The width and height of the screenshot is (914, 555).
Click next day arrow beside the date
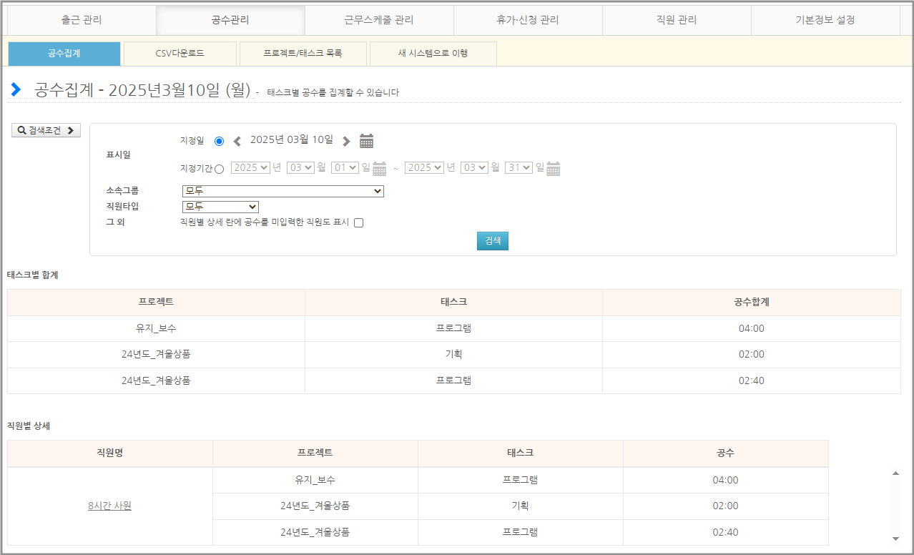[x=346, y=141]
